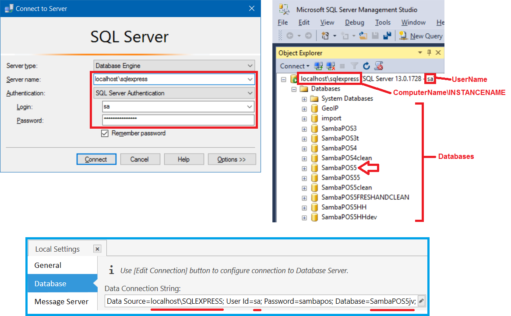Open the Debug menu

355,22
